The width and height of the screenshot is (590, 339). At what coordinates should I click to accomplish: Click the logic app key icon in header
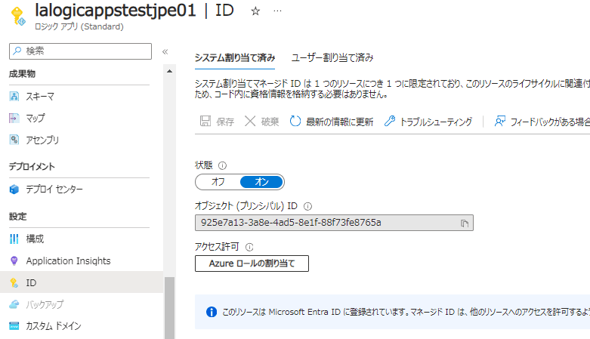[17, 17]
